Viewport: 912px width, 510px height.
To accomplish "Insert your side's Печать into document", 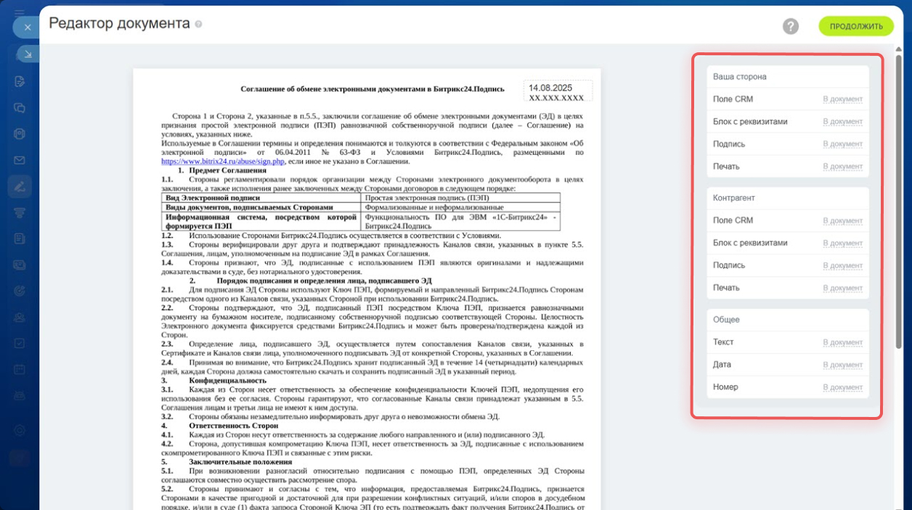I will click(842, 167).
